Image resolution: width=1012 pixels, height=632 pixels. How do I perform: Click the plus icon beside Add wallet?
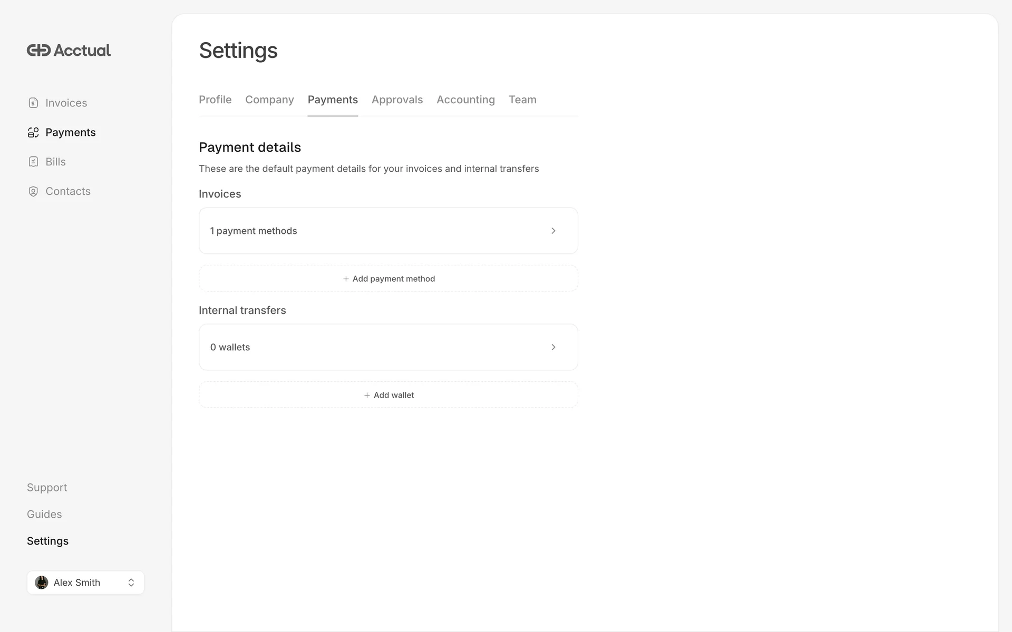(x=367, y=396)
